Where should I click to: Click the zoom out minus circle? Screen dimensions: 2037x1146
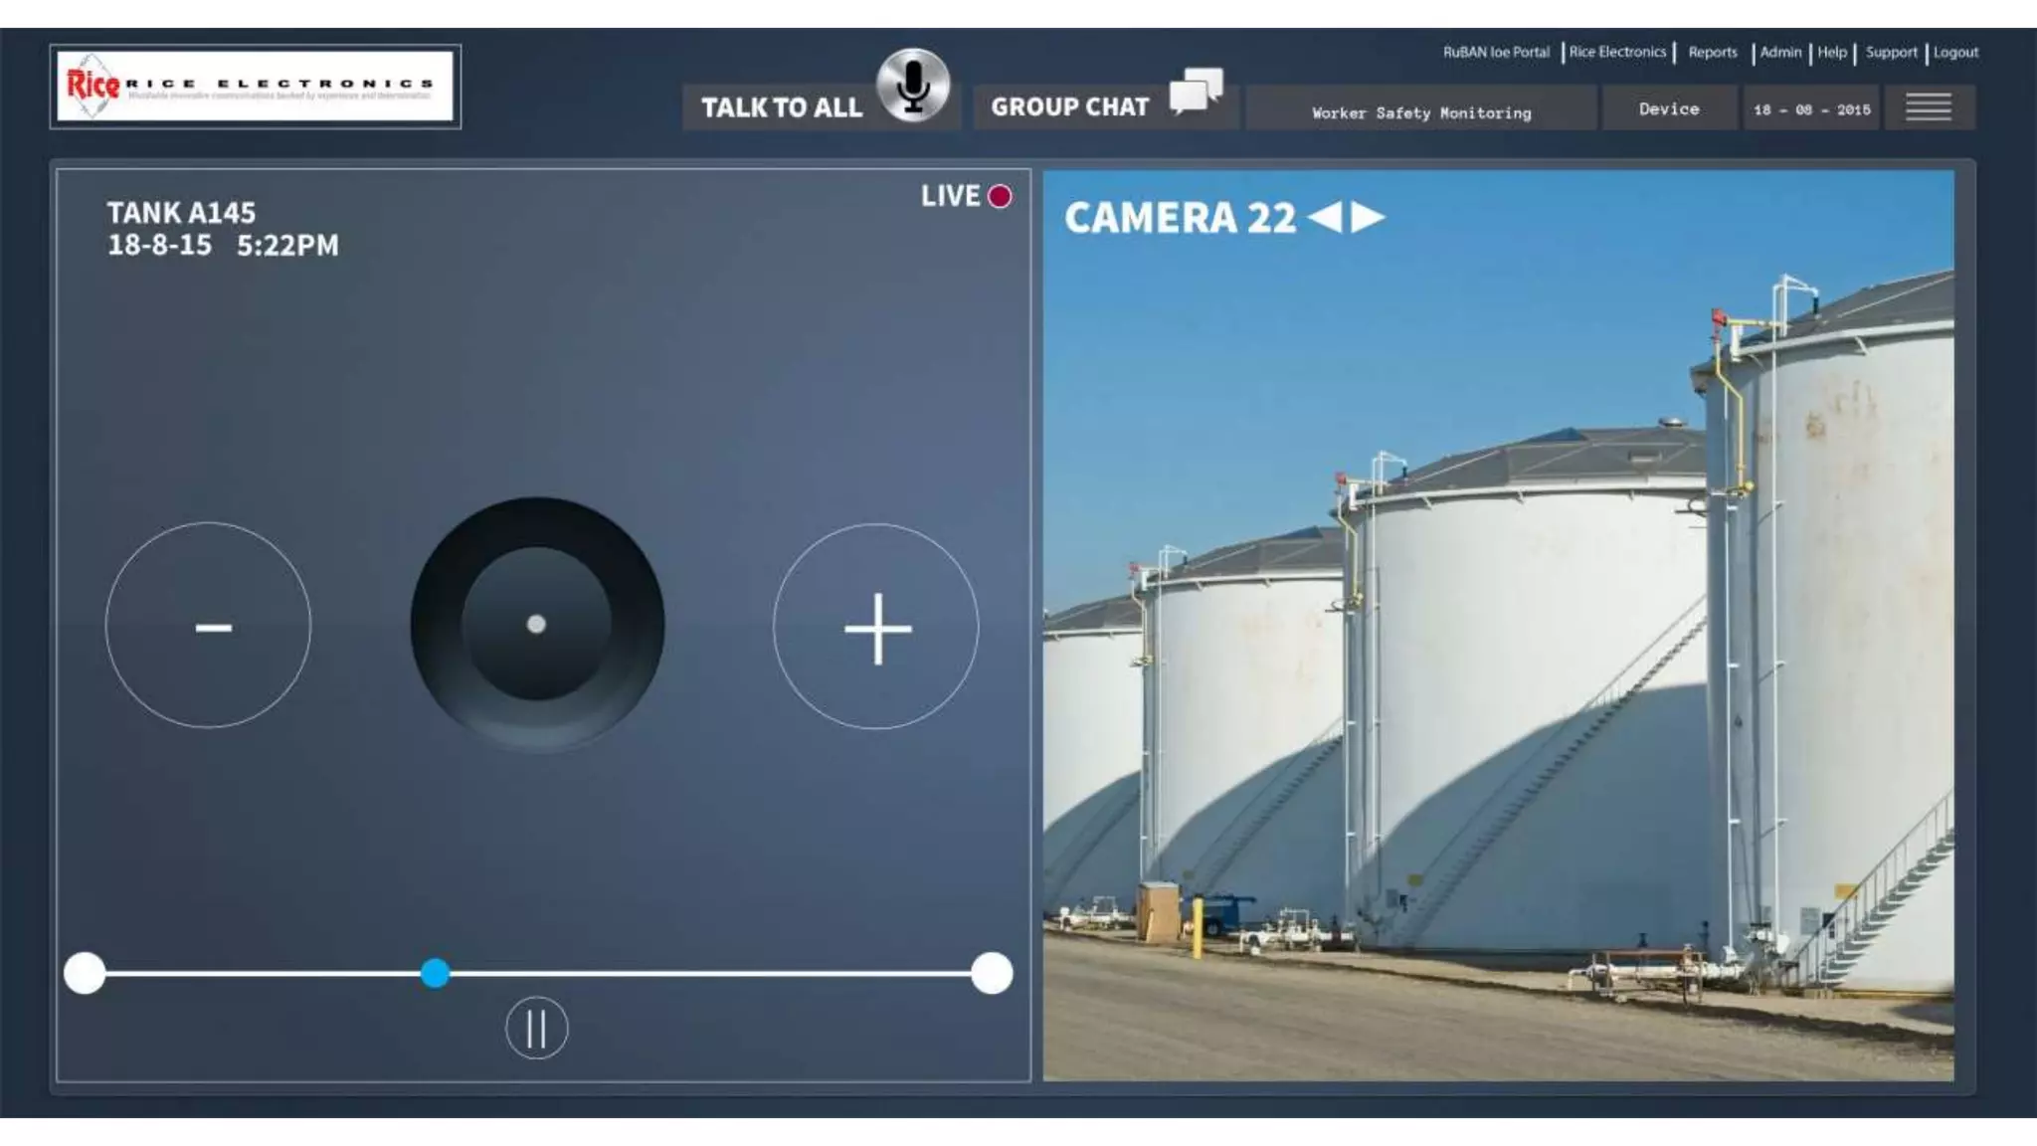(x=208, y=626)
